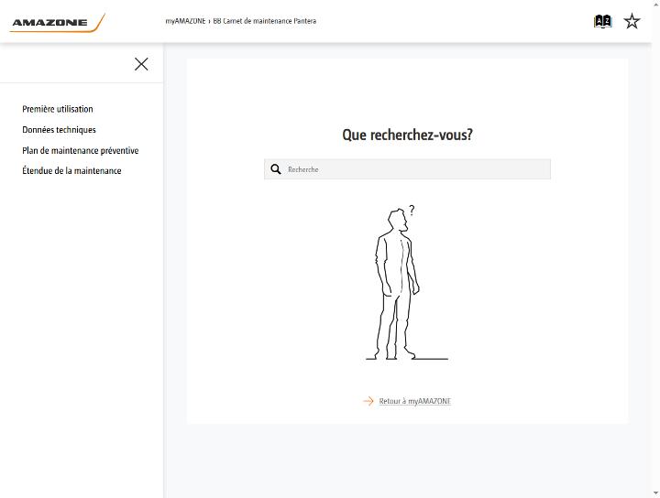
Task: Open the A-Z glossary book icon
Action: pyautogui.click(x=602, y=21)
